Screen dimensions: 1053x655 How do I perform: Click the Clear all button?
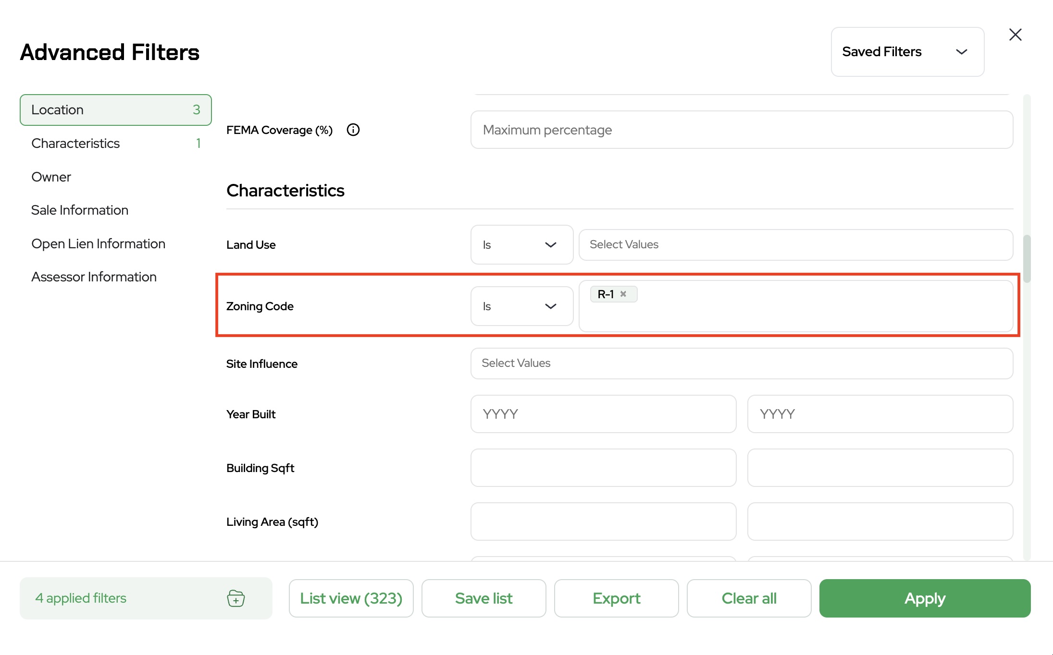point(749,598)
